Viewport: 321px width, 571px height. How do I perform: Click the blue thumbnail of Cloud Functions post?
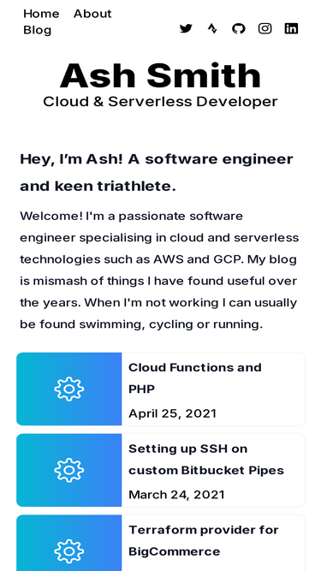click(69, 389)
